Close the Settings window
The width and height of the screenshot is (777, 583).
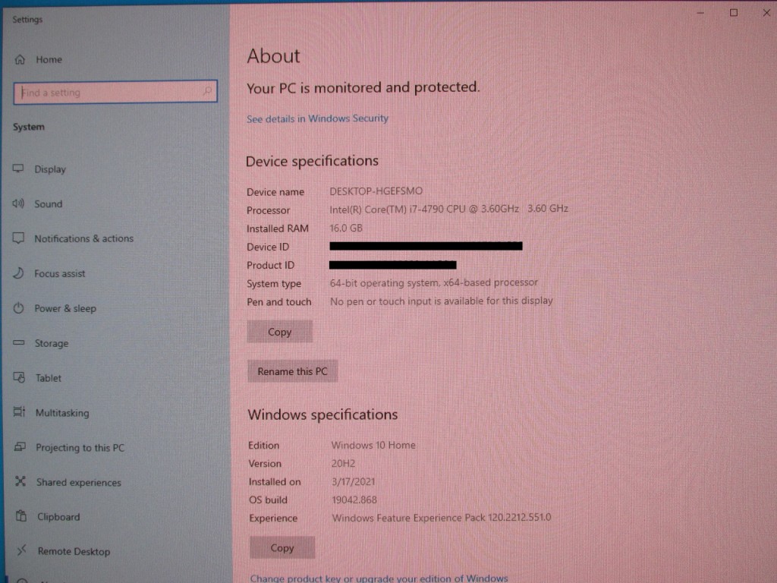[766, 13]
